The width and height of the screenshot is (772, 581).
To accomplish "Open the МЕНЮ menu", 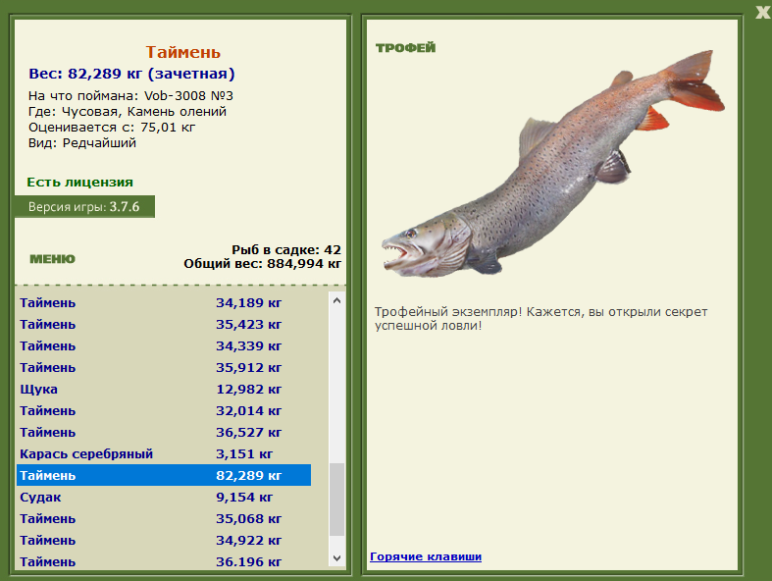I will [53, 259].
